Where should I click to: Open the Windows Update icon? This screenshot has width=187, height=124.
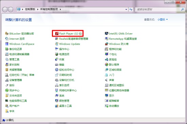tap(57, 44)
